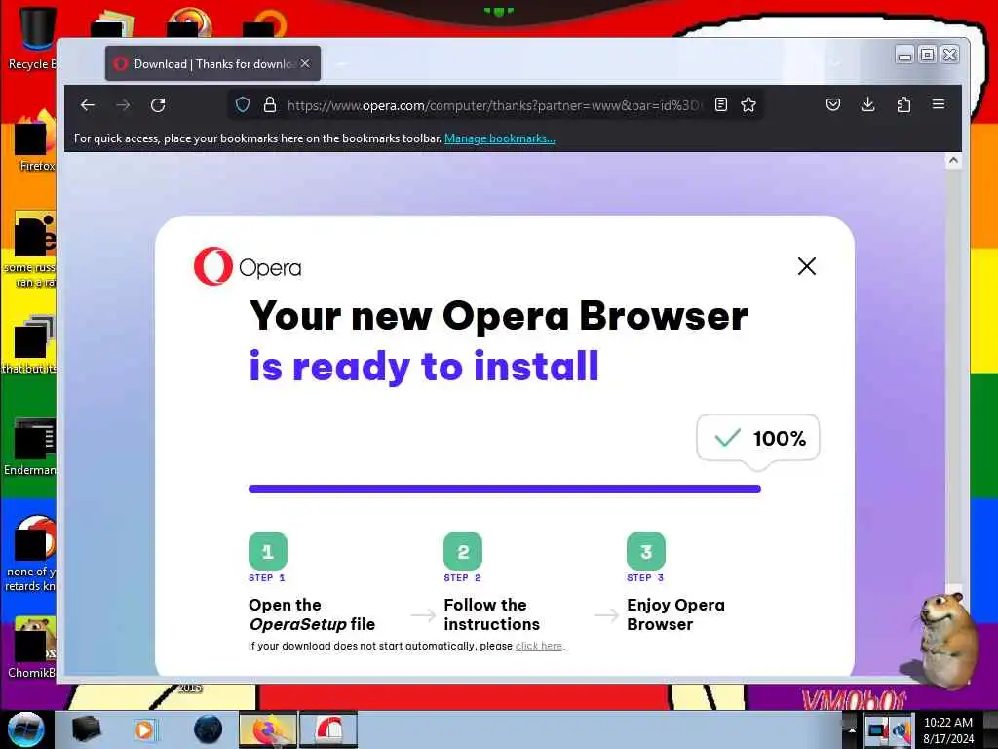This screenshot has height=749, width=998.
Task: Click the purple download progress bar
Action: click(x=505, y=489)
